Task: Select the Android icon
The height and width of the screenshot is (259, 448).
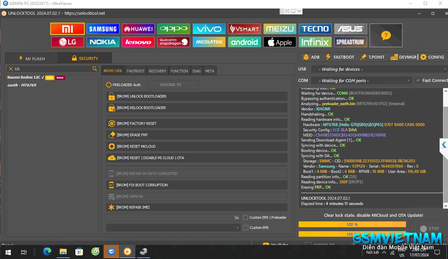Action: 244,42
